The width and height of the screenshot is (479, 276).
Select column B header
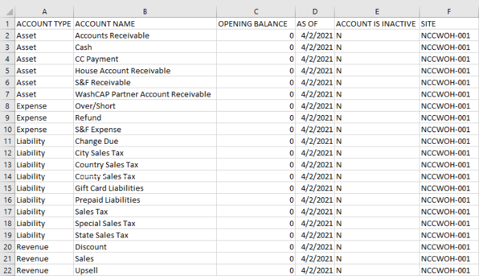144,10
